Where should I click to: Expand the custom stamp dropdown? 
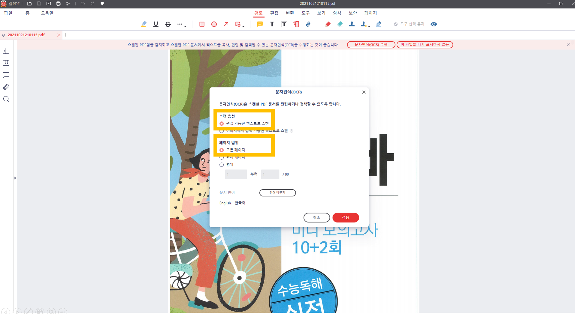[369, 26]
